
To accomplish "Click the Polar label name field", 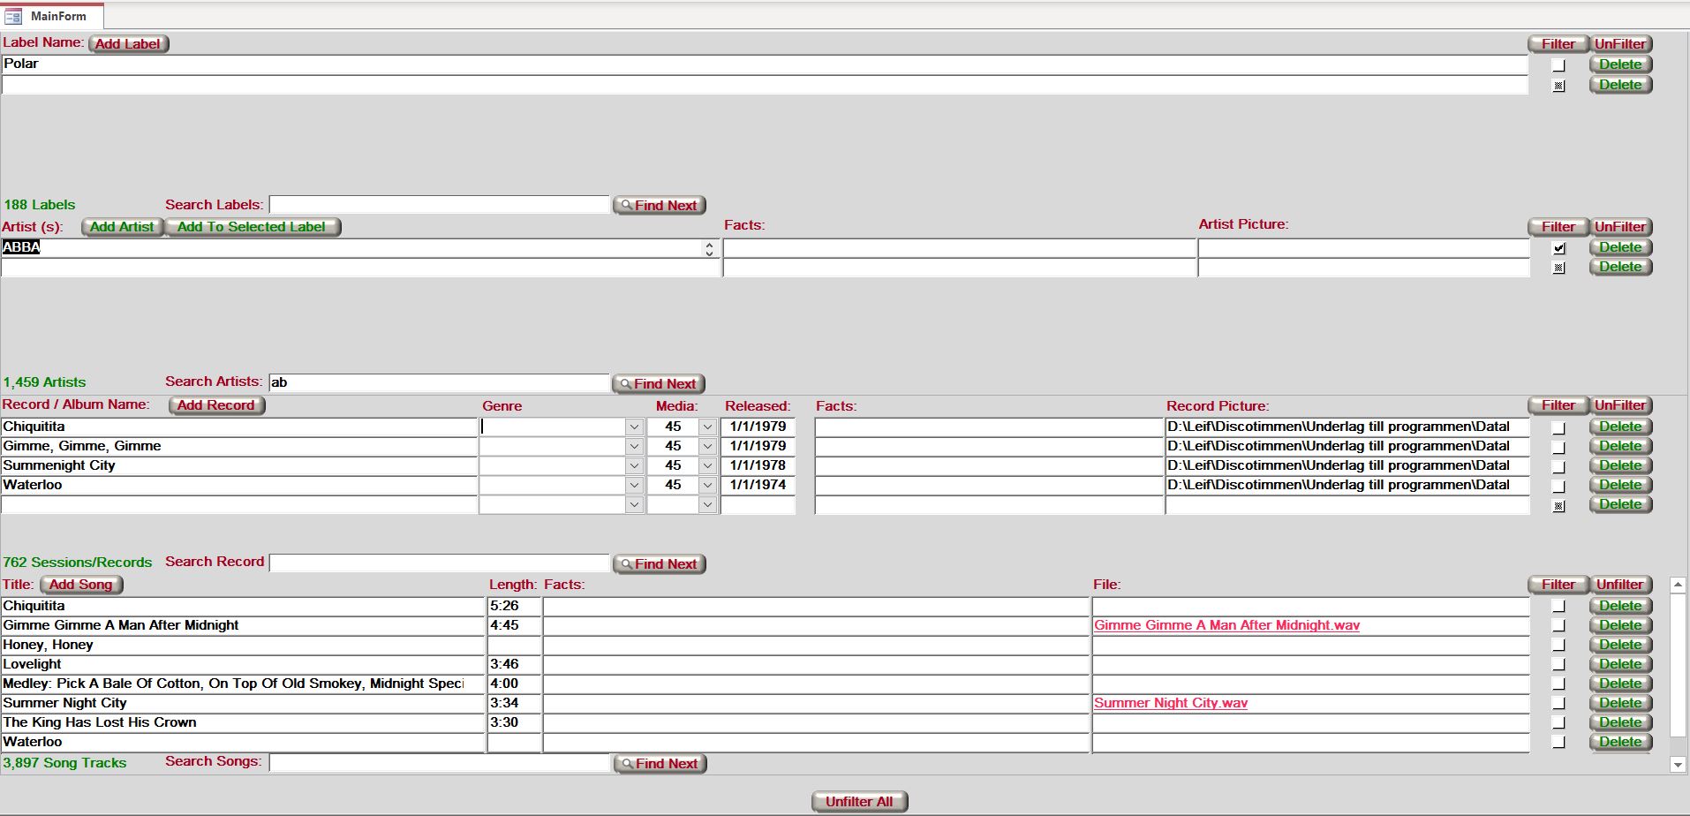I will click(764, 64).
